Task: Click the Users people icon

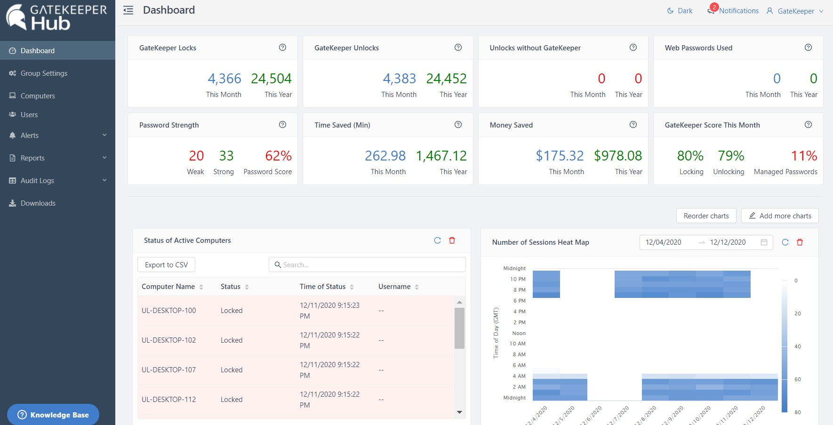Action: [13, 114]
